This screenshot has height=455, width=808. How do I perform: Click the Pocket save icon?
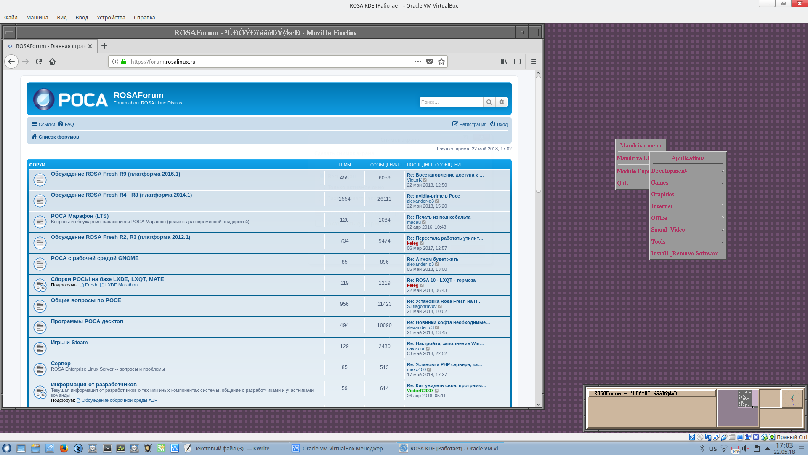(429, 62)
